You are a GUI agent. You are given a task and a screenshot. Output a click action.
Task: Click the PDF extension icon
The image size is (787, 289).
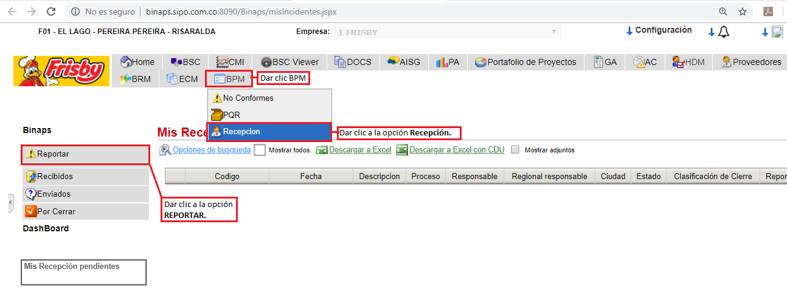[x=769, y=12]
